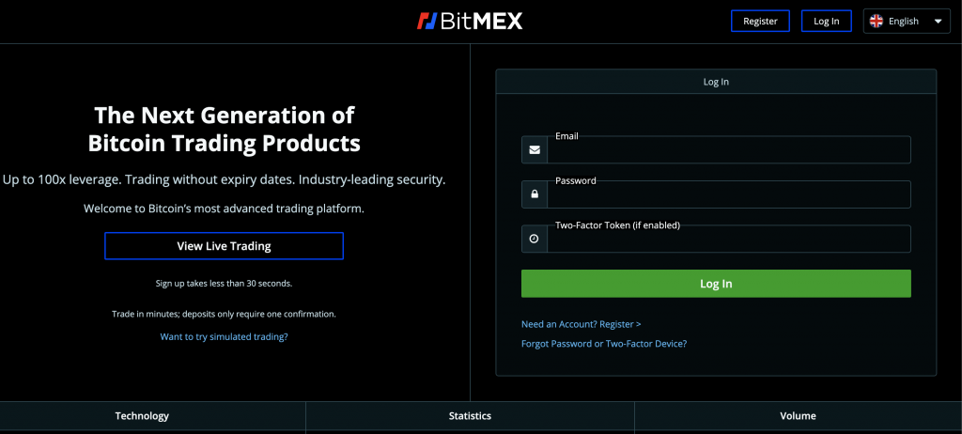This screenshot has width=962, height=434.
Task: Click Want to try simulated trading link
Action: point(224,336)
